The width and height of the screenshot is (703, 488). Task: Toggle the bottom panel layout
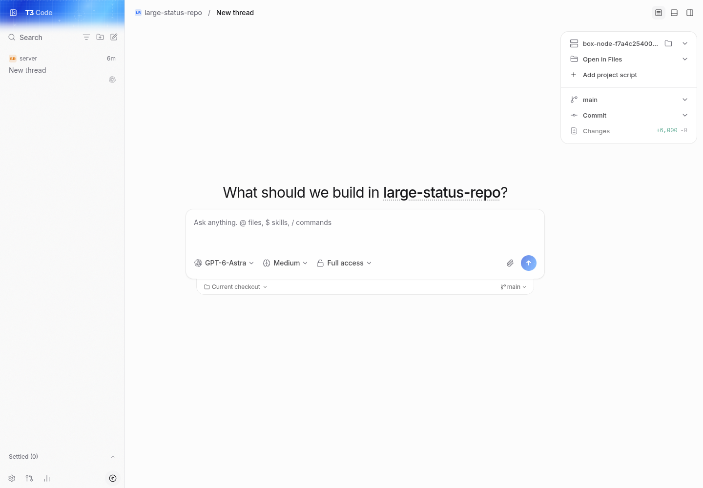pyautogui.click(x=674, y=13)
